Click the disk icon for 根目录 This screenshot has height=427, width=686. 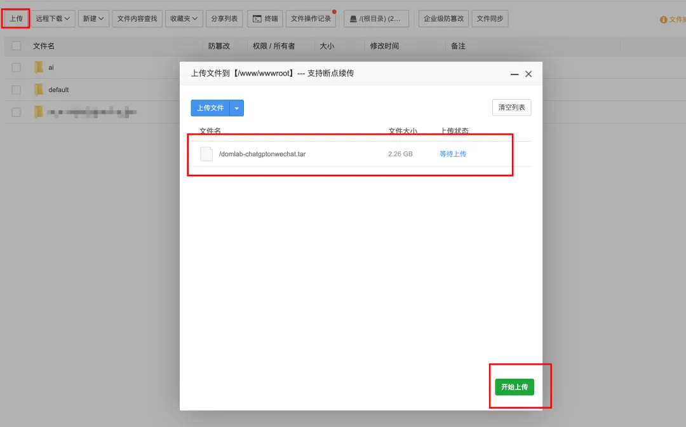point(353,19)
